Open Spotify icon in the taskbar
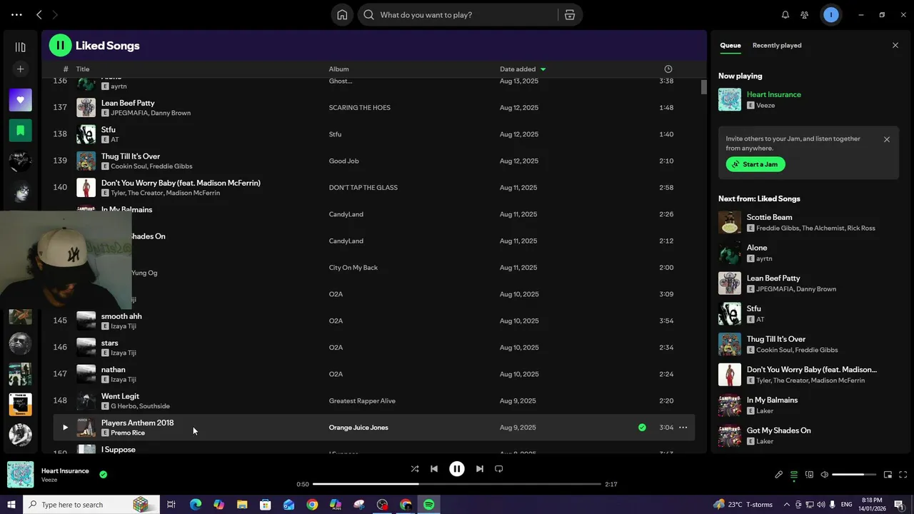914x514 pixels. pyautogui.click(x=429, y=505)
